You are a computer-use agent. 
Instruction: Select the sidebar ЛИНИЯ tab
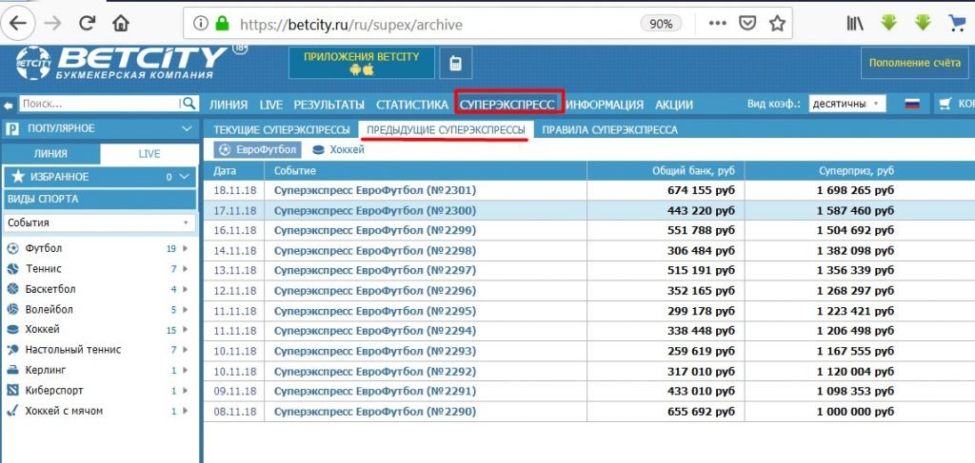click(51, 154)
